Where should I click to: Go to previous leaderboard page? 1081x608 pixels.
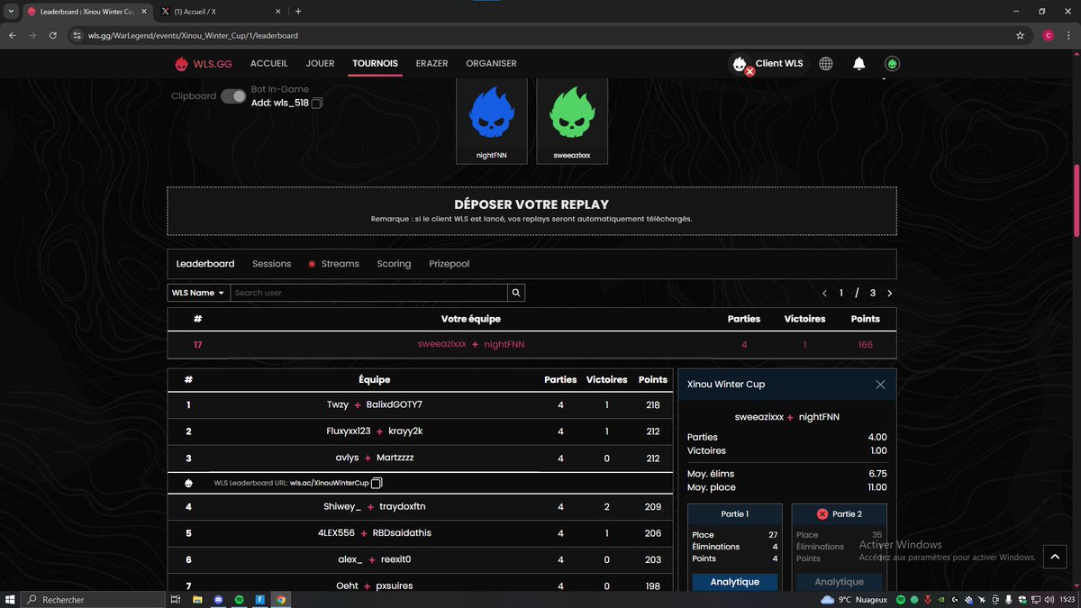pos(824,293)
